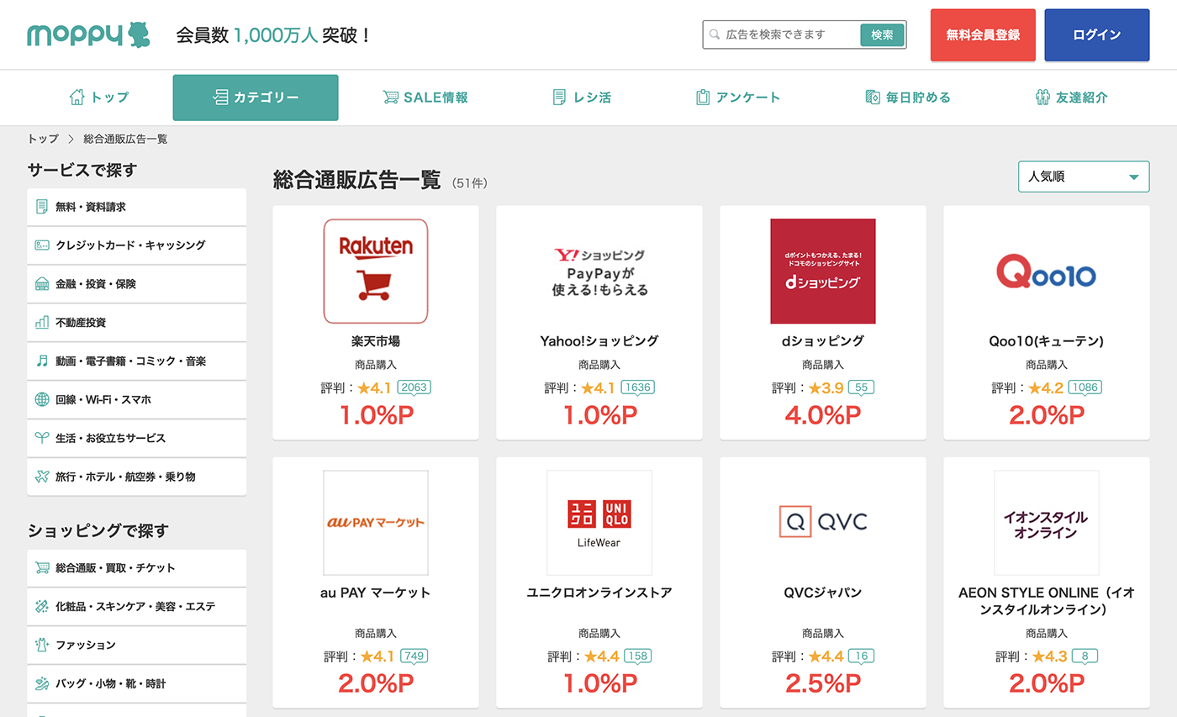The width and height of the screenshot is (1177, 717).
Task: Click the document icon beside 無料・資料請求
Action: (42, 207)
